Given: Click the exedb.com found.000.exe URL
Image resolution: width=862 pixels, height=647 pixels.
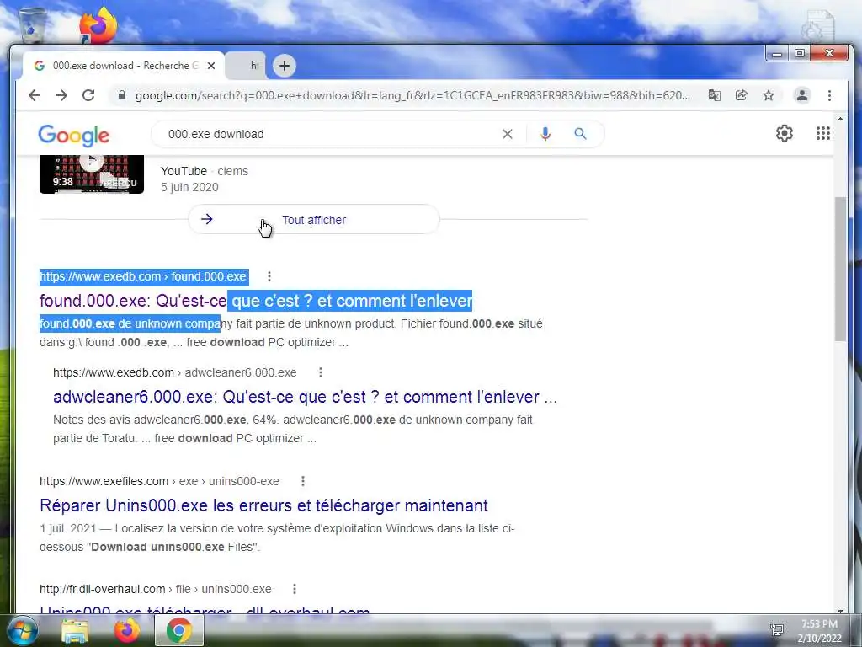Looking at the screenshot, I should pos(143,276).
